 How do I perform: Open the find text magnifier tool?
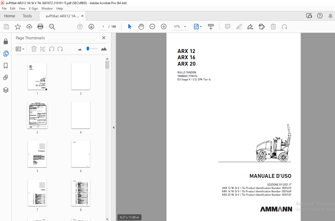point(52,27)
